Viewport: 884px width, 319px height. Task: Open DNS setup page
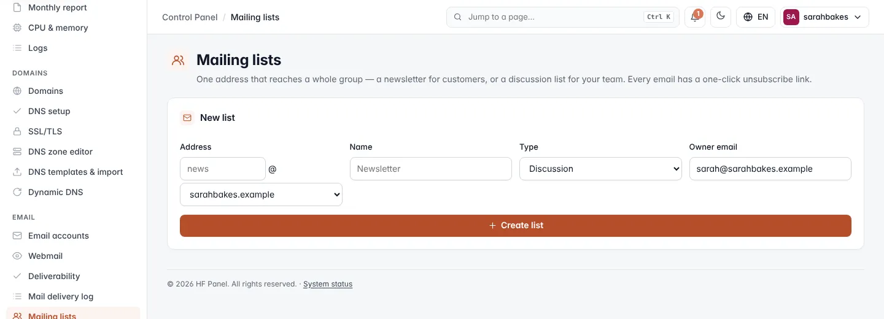tap(73, 111)
